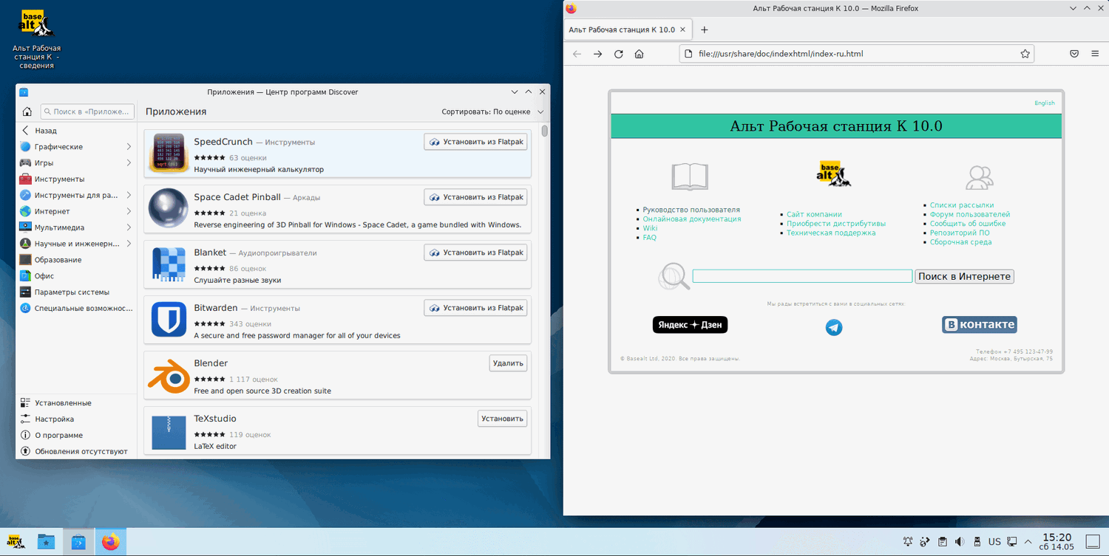This screenshot has height=556, width=1109.
Task: Open the Firefox home page button
Action: pos(639,54)
